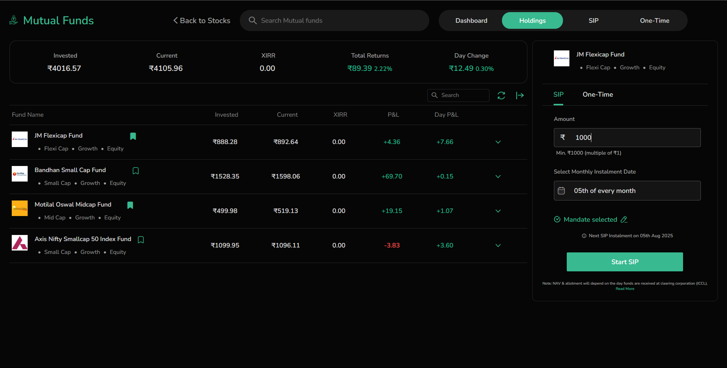727x368 pixels.
Task: Click the ₹1598.06 current value cell
Action: point(286,176)
